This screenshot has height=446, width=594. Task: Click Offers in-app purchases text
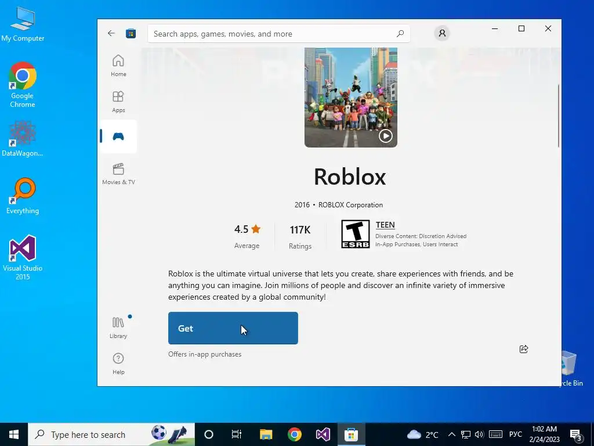(x=205, y=354)
